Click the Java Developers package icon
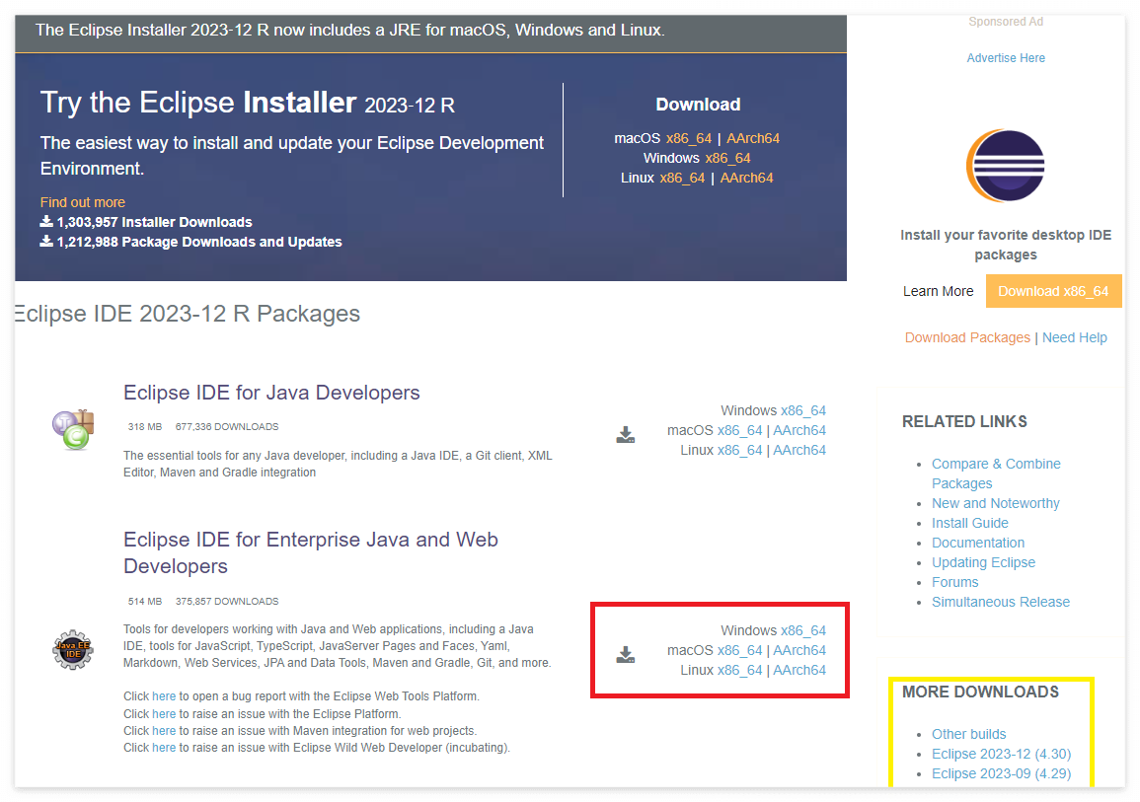The width and height of the screenshot is (1140, 802). click(73, 429)
